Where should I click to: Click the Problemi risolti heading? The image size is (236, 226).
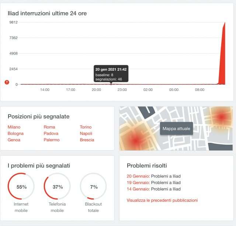click(147, 166)
